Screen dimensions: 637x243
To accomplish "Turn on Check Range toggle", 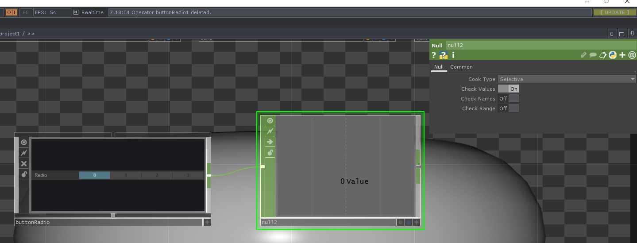I will (x=508, y=108).
